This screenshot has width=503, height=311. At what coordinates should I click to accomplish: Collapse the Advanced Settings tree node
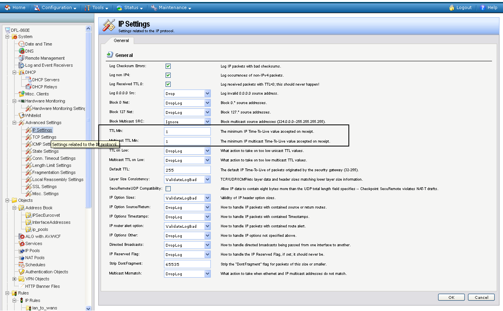[x=15, y=123]
